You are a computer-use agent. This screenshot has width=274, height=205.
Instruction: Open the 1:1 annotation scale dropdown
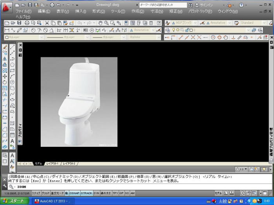242,169
